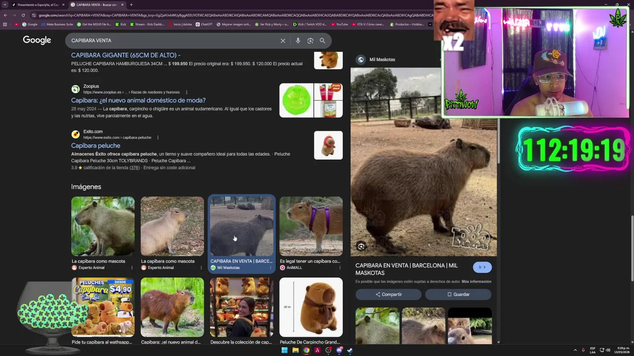This screenshot has width=634, height=356.
Task: Open the Kick bookmark
Action: (120, 24)
